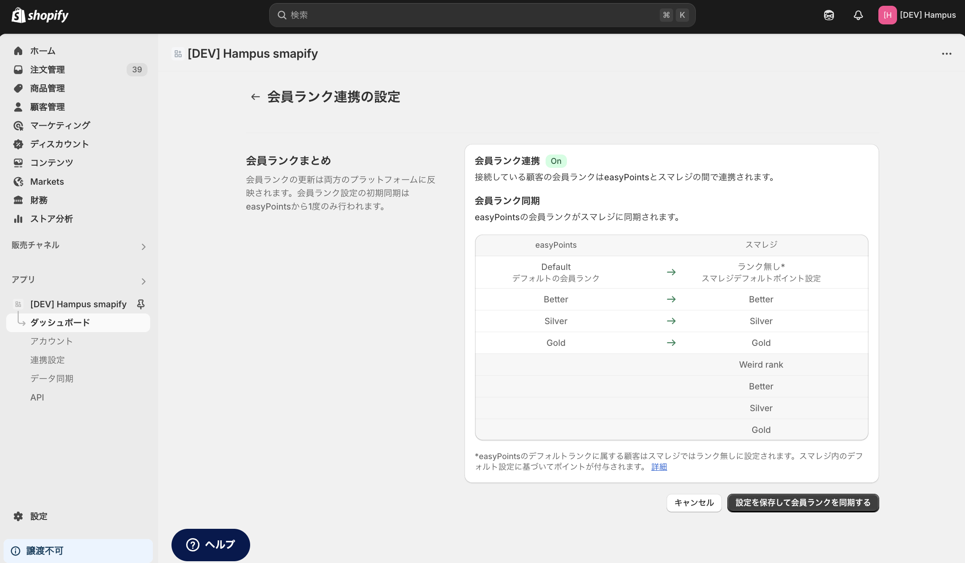965x563 pixels.
Task: Click the キャンセル button
Action: coord(694,503)
